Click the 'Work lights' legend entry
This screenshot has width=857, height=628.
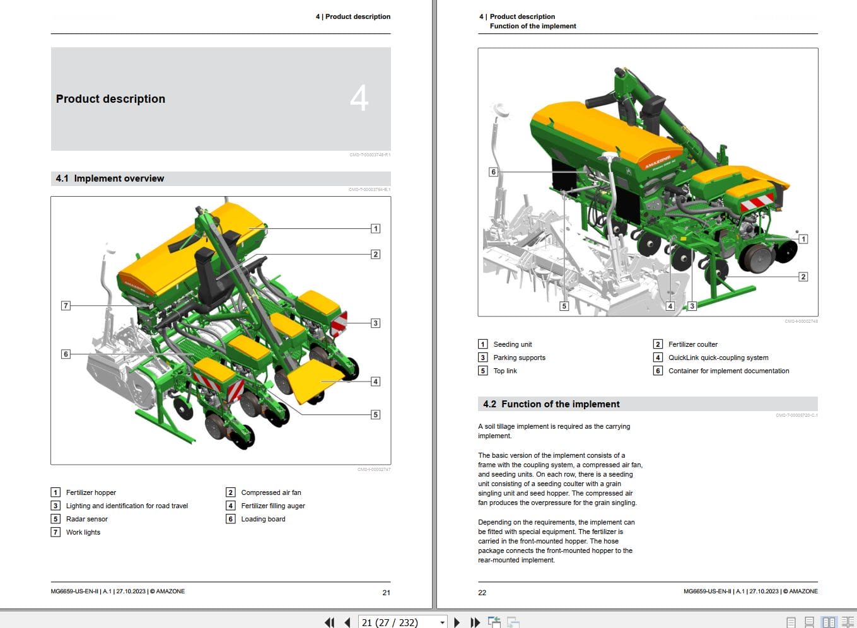83,532
